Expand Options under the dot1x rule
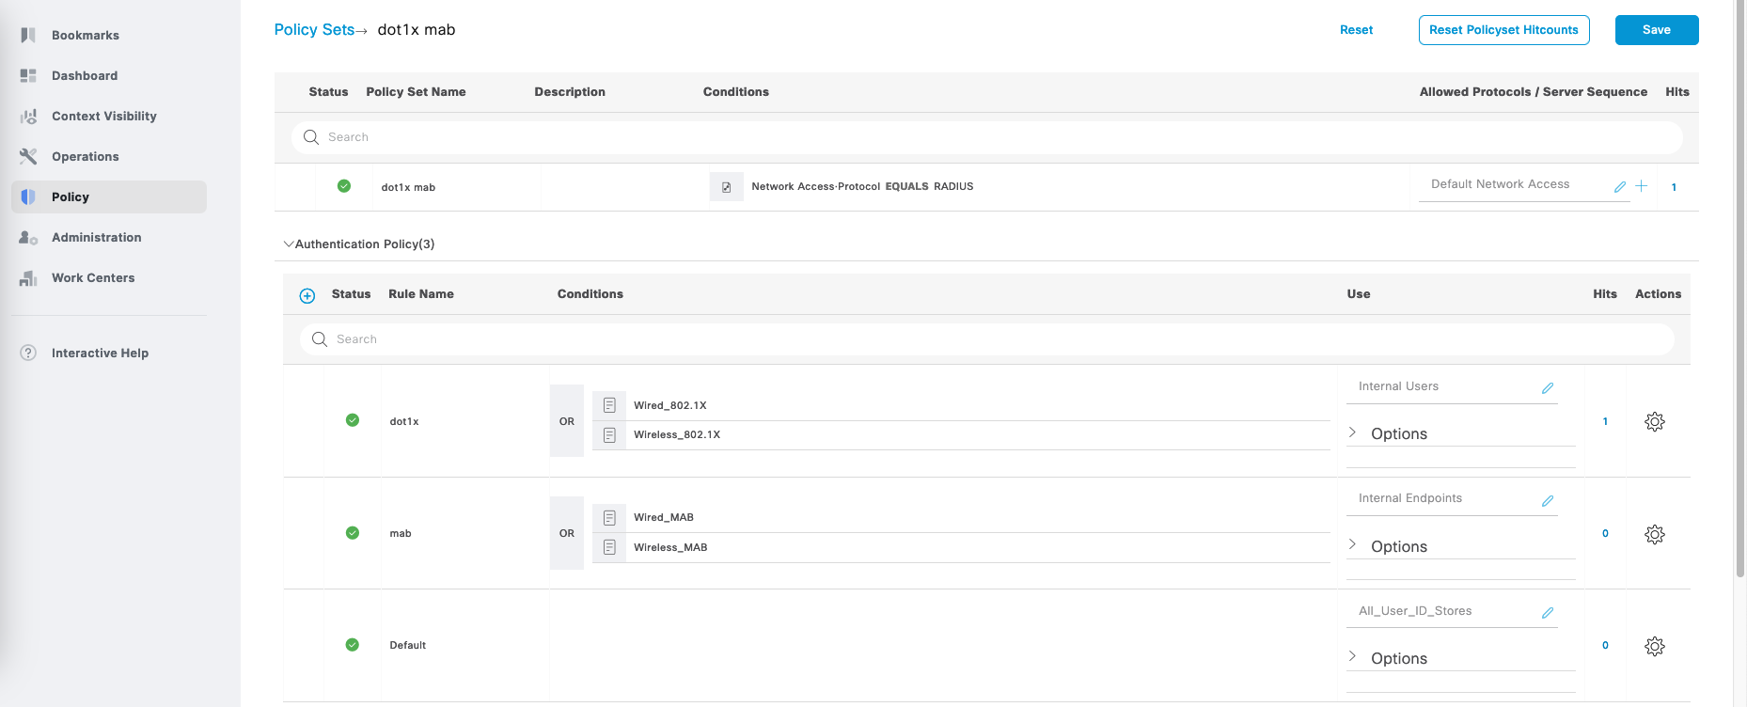The height and width of the screenshot is (707, 1747). tap(1398, 433)
